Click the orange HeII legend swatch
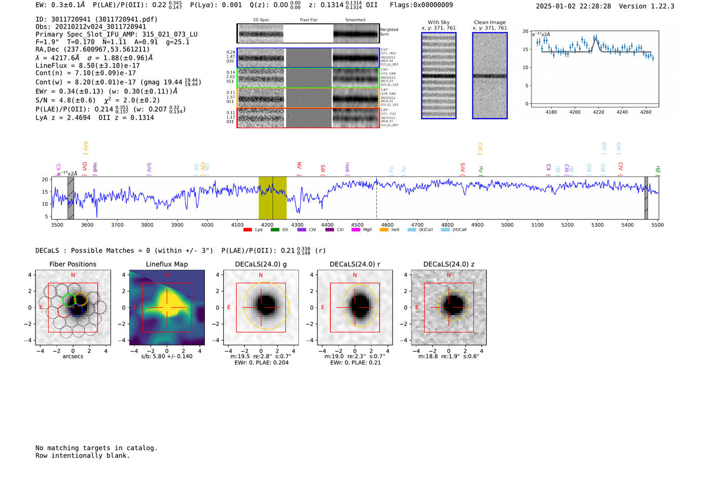 (x=384, y=230)
